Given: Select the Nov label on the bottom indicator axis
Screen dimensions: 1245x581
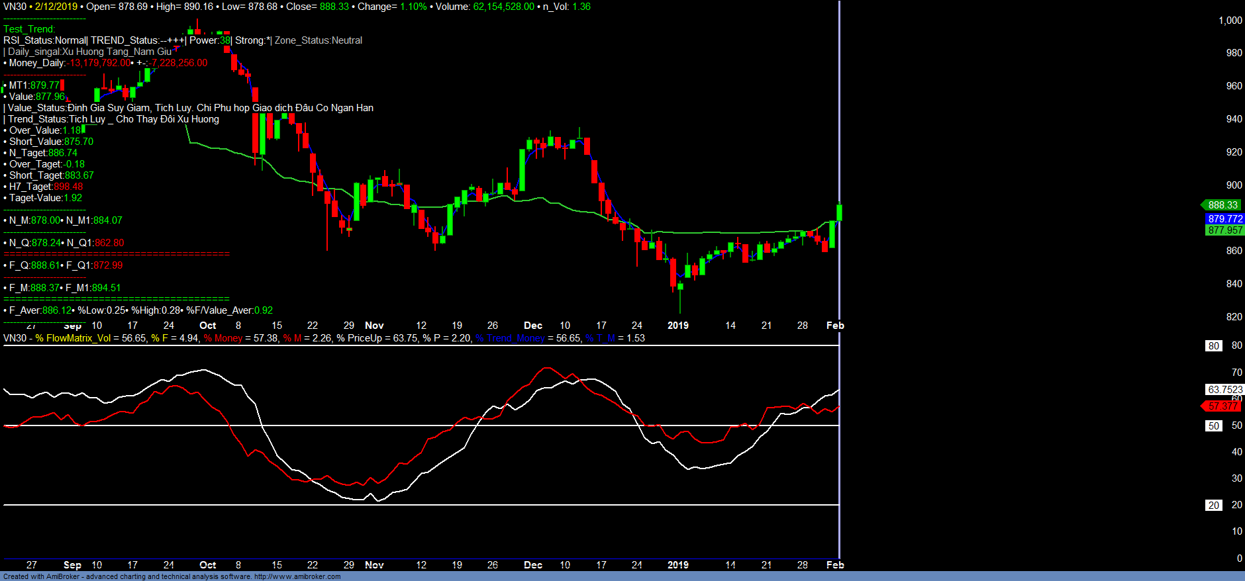Looking at the screenshot, I should pyautogui.click(x=374, y=565).
